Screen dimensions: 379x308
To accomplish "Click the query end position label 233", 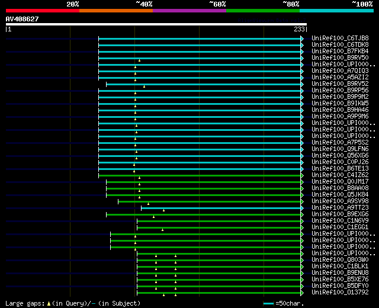I will point(299,29).
